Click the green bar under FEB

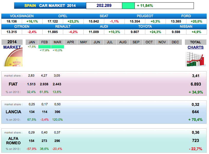click(x=44, y=47)
